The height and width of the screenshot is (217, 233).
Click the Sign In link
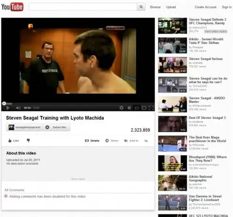pos(226,7)
